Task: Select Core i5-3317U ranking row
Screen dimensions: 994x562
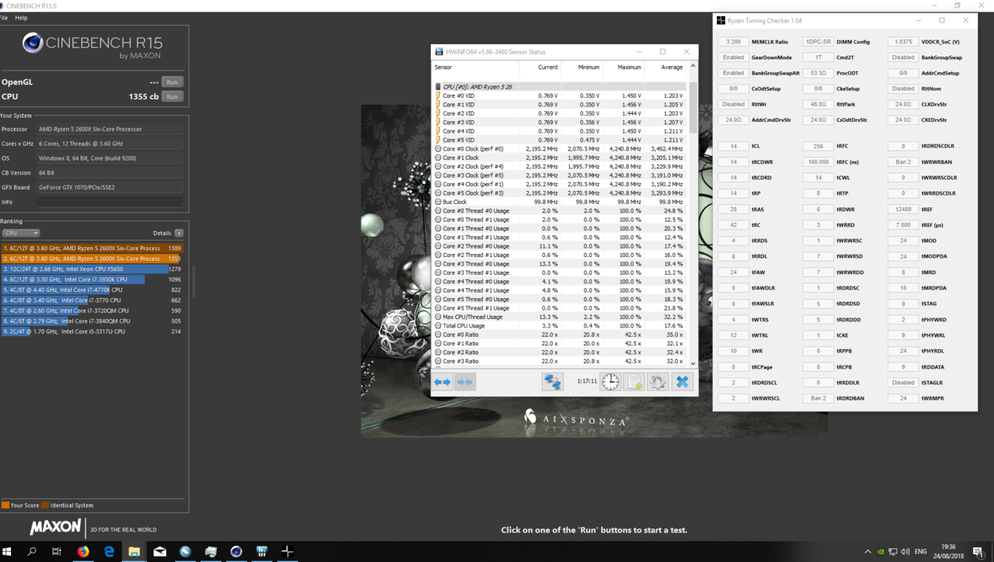Action: (x=92, y=331)
